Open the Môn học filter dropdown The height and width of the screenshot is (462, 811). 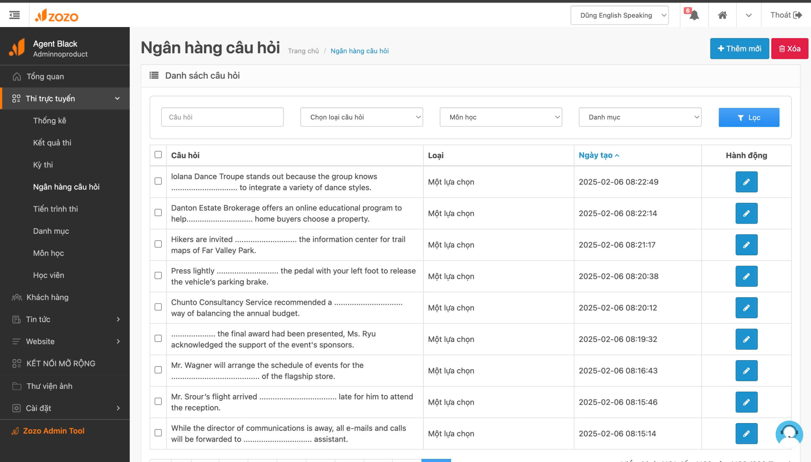coord(501,117)
